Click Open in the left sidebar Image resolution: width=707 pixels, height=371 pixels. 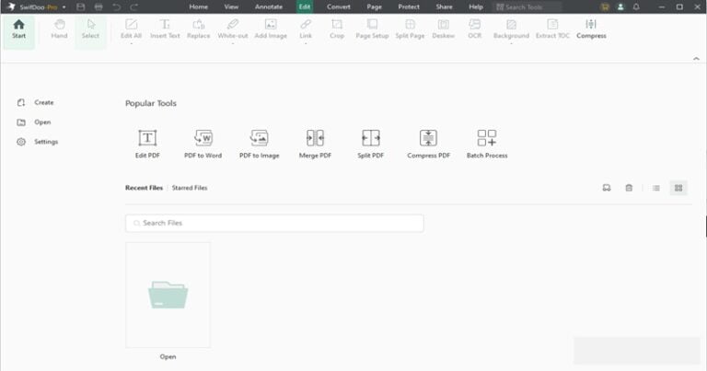pos(34,122)
